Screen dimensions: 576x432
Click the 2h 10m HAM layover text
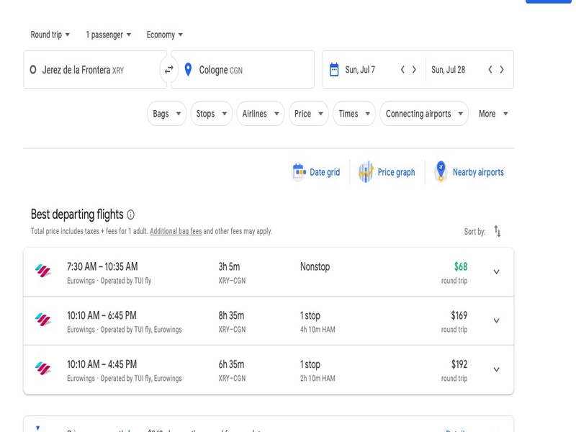tap(318, 379)
